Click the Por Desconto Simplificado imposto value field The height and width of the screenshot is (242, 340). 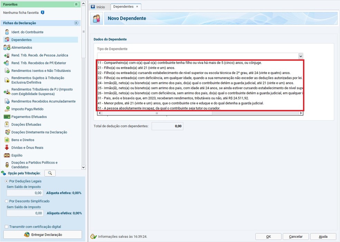pyautogui.click(x=25, y=213)
